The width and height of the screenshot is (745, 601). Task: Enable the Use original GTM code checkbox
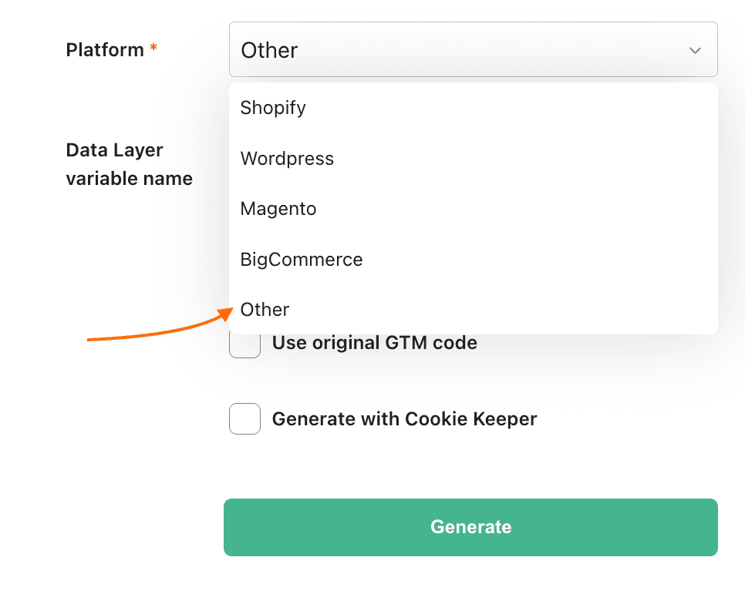(x=244, y=343)
